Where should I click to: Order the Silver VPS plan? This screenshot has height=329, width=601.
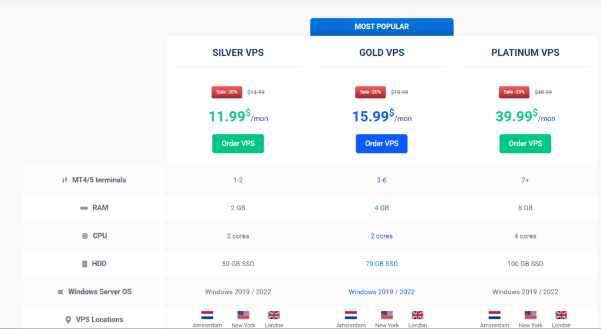(238, 143)
